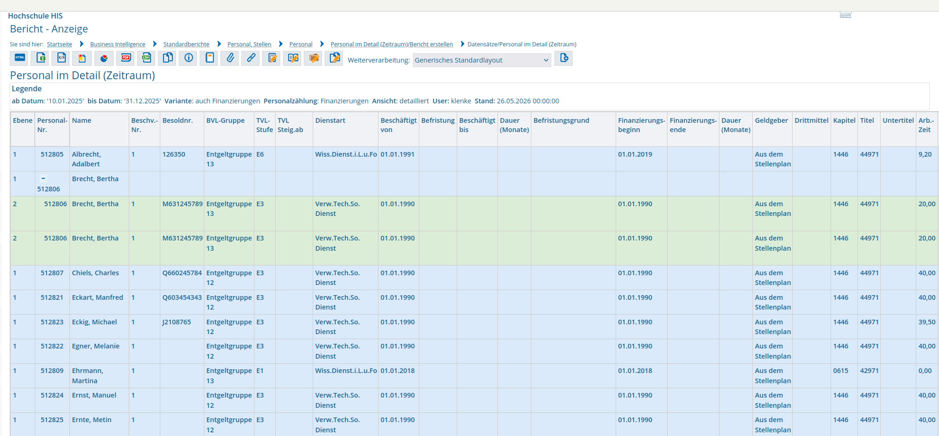Export the report as PDF
Screen dimensions: 939x436
pyautogui.click(x=126, y=58)
